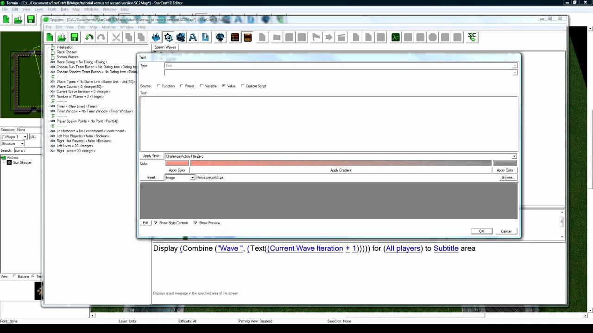Image resolution: width=593 pixels, height=333 pixels.
Task: Select the Preset source radio button
Action: (x=182, y=86)
